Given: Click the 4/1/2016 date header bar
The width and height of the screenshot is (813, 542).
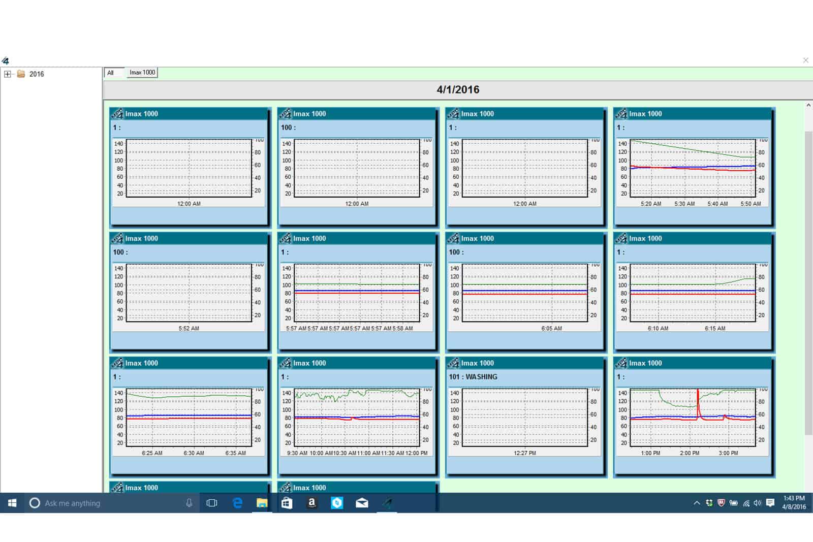Looking at the screenshot, I should point(457,90).
